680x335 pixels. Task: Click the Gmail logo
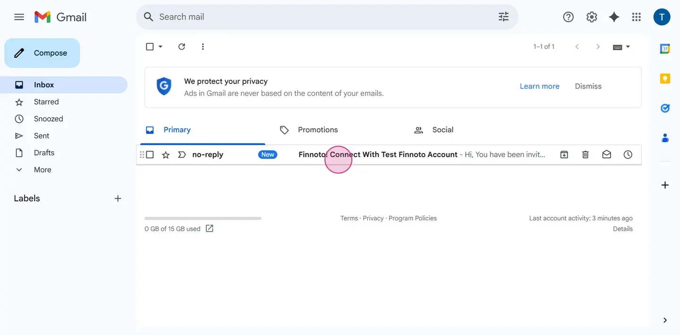point(60,17)
